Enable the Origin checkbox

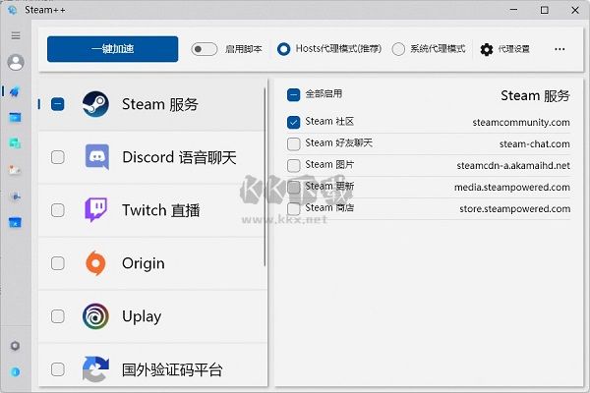58,263
